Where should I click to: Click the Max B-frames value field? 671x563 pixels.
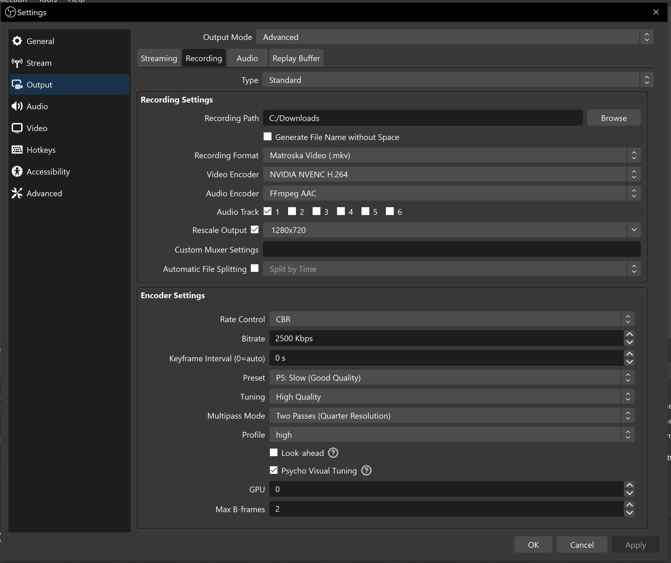pyautogui.click(x=446, y=509)
